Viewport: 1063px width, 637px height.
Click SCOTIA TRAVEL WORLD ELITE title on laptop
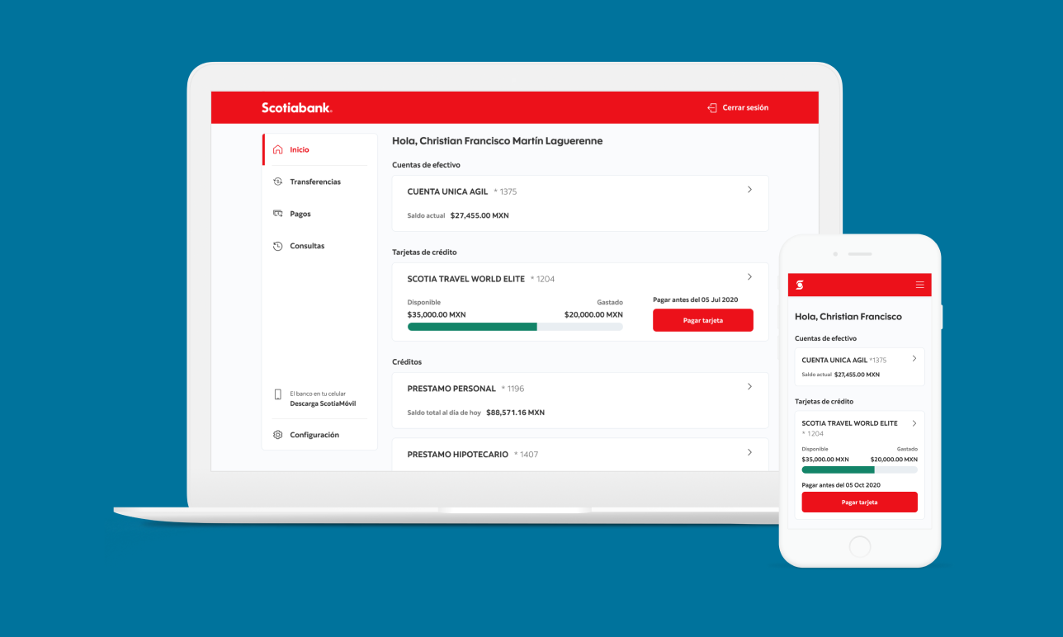click(465, 279)
